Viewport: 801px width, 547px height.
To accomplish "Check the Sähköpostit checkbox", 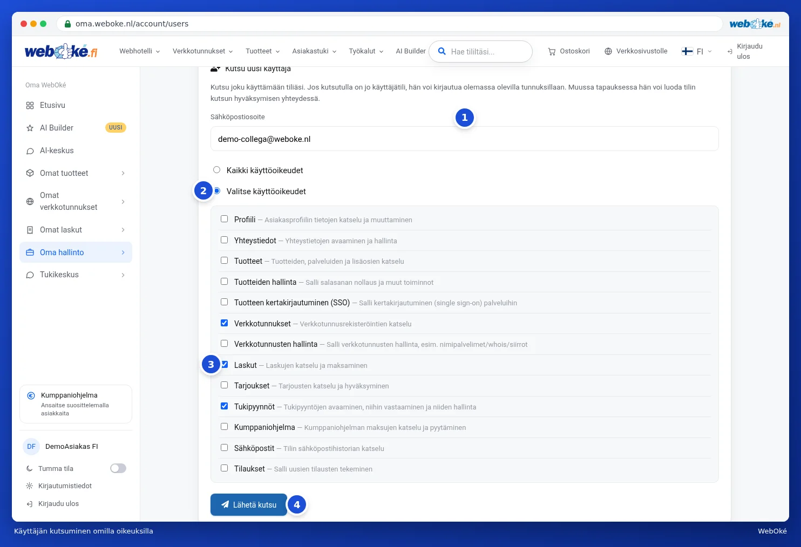I will coord(224,448).
